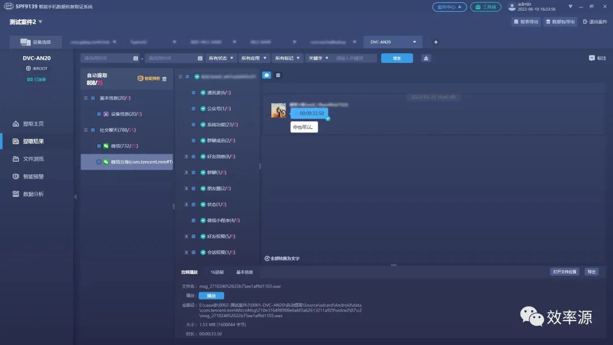Click the plus icon to add device tab

436,42
